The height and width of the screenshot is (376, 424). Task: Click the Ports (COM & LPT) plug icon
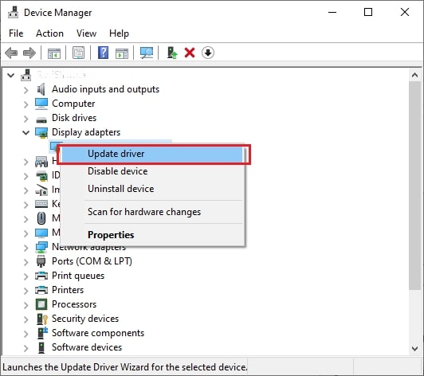(x=41, y=261)
